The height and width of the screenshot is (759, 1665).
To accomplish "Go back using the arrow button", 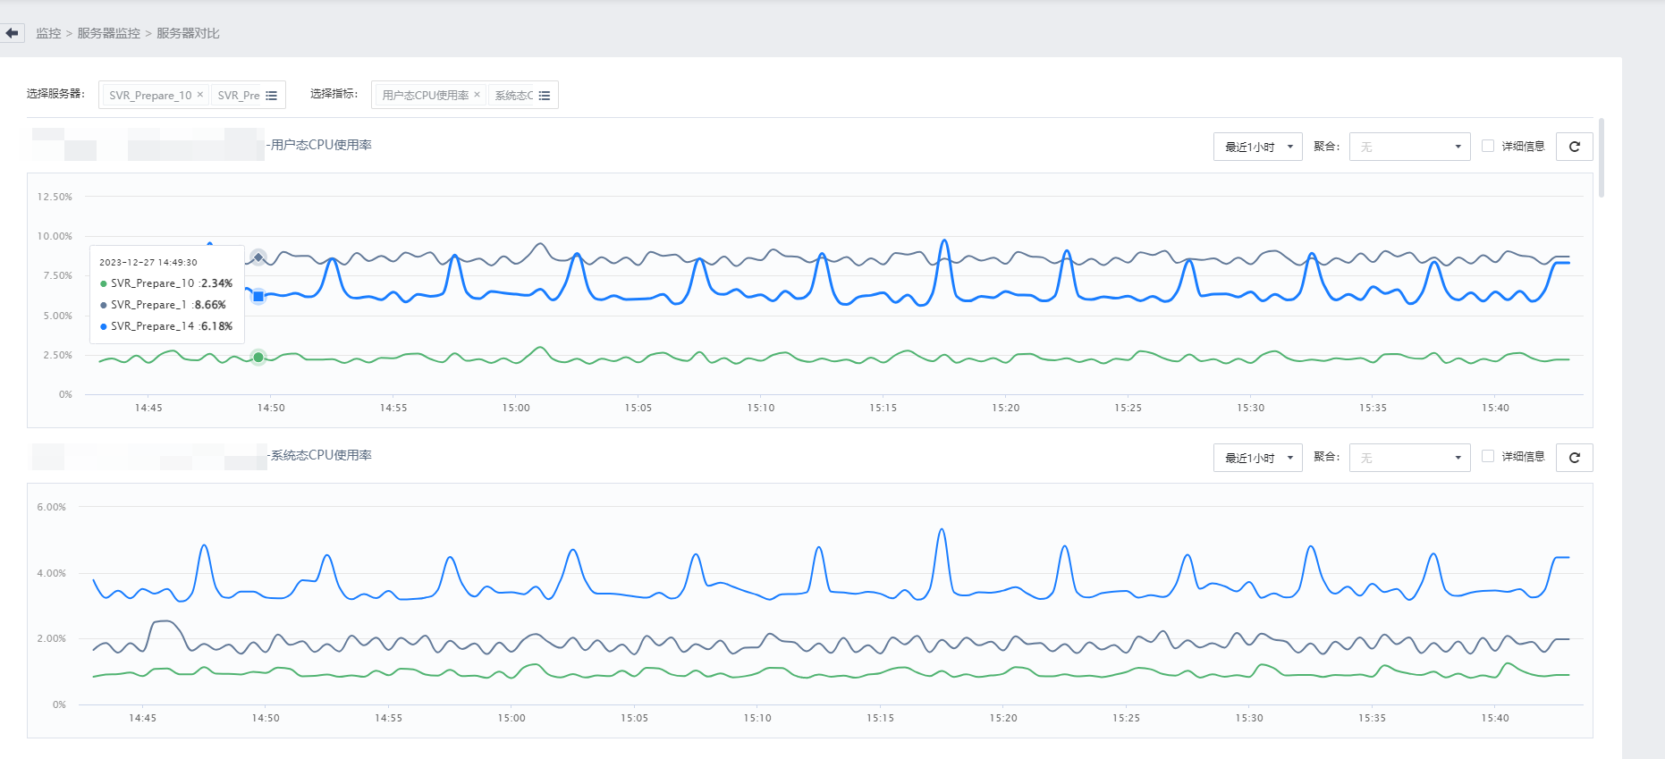I will (x=13, y=33).
